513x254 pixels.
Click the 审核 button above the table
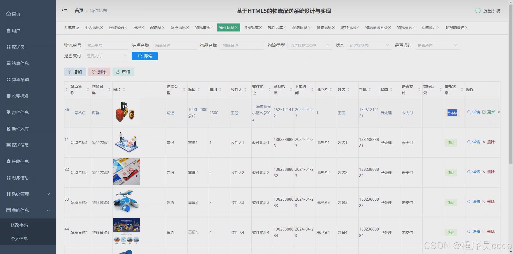pos(123,72)
